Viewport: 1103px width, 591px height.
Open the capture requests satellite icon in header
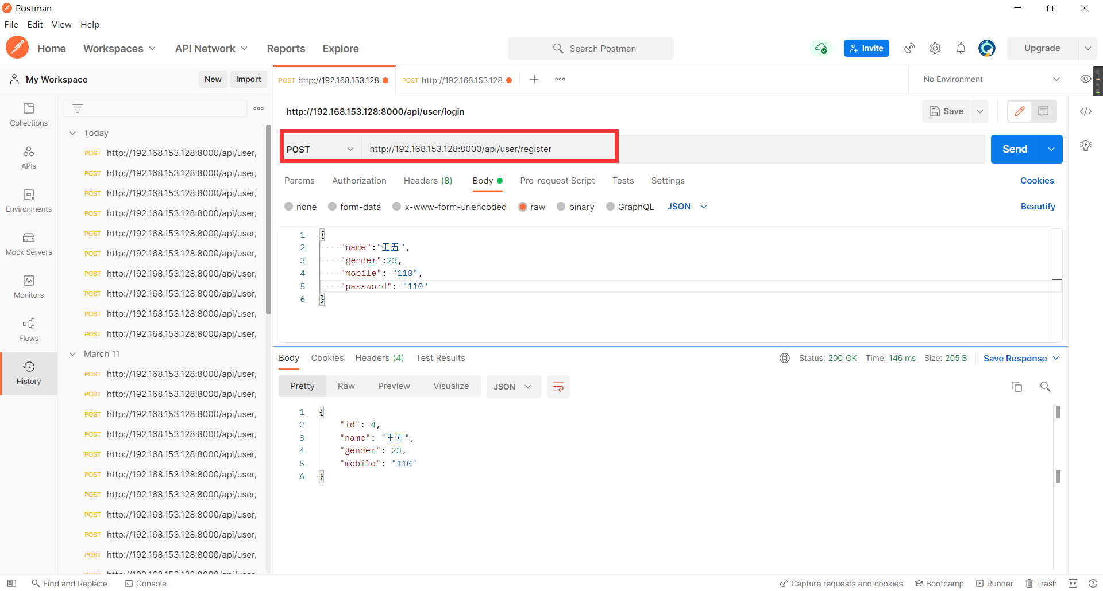(x=909, y=48)
